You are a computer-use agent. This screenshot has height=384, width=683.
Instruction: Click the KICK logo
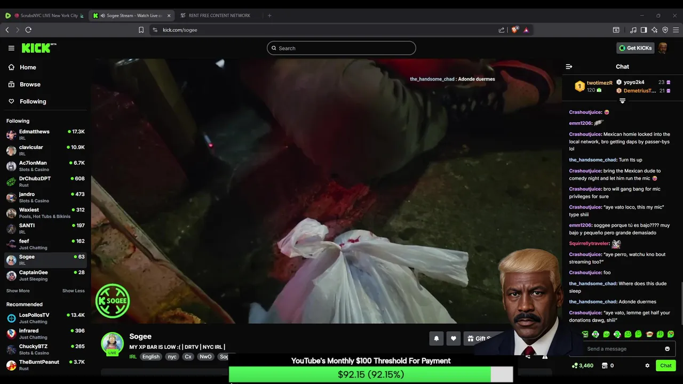(x=38, y=48)
